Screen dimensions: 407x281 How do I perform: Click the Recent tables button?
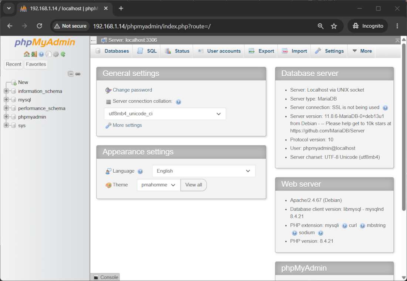(13, 64)
